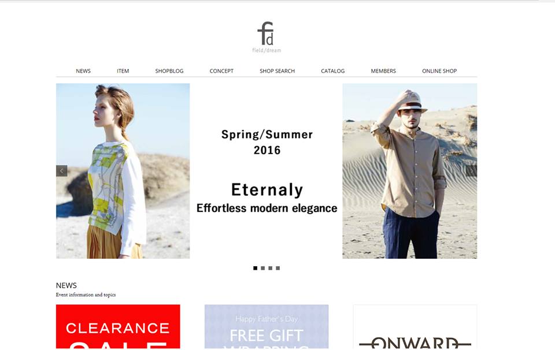This screenshot has width=555, height=350.
Task: View the CATALOG section
Action: point(333,70)
